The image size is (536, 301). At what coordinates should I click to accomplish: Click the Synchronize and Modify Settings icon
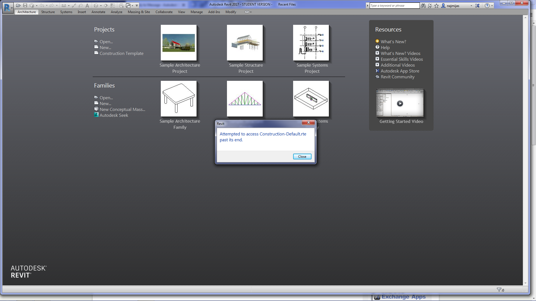pyautogui.click(x=32, y=6)
